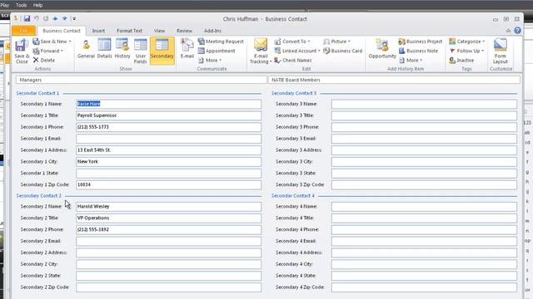Viewport: 533px width, 299px height.
Task: Add a Business Project history item
Action: [x=421, y=42]
